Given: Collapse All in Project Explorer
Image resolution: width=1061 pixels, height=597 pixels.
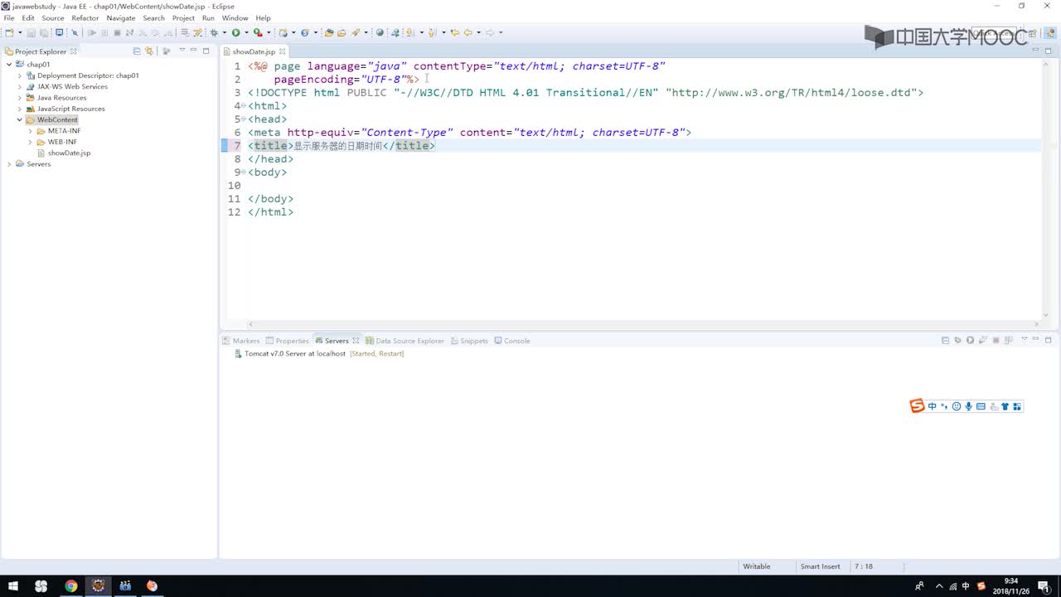Looking at the screenshot, I should (x=137, y=51).
